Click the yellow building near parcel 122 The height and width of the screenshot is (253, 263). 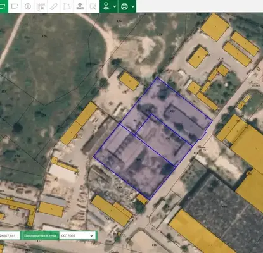pyautogui.click(x=129, y=81)
